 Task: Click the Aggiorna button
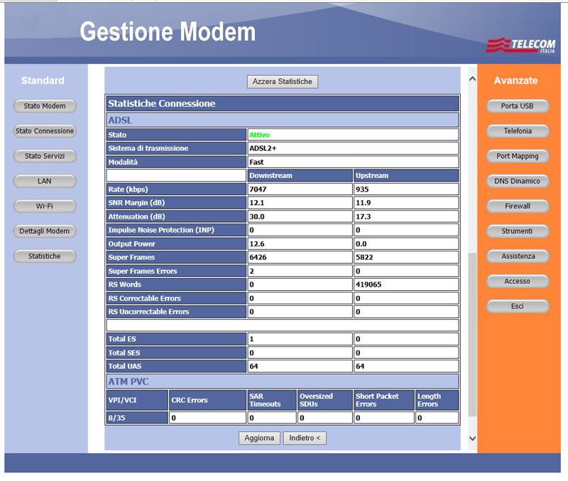259,438
